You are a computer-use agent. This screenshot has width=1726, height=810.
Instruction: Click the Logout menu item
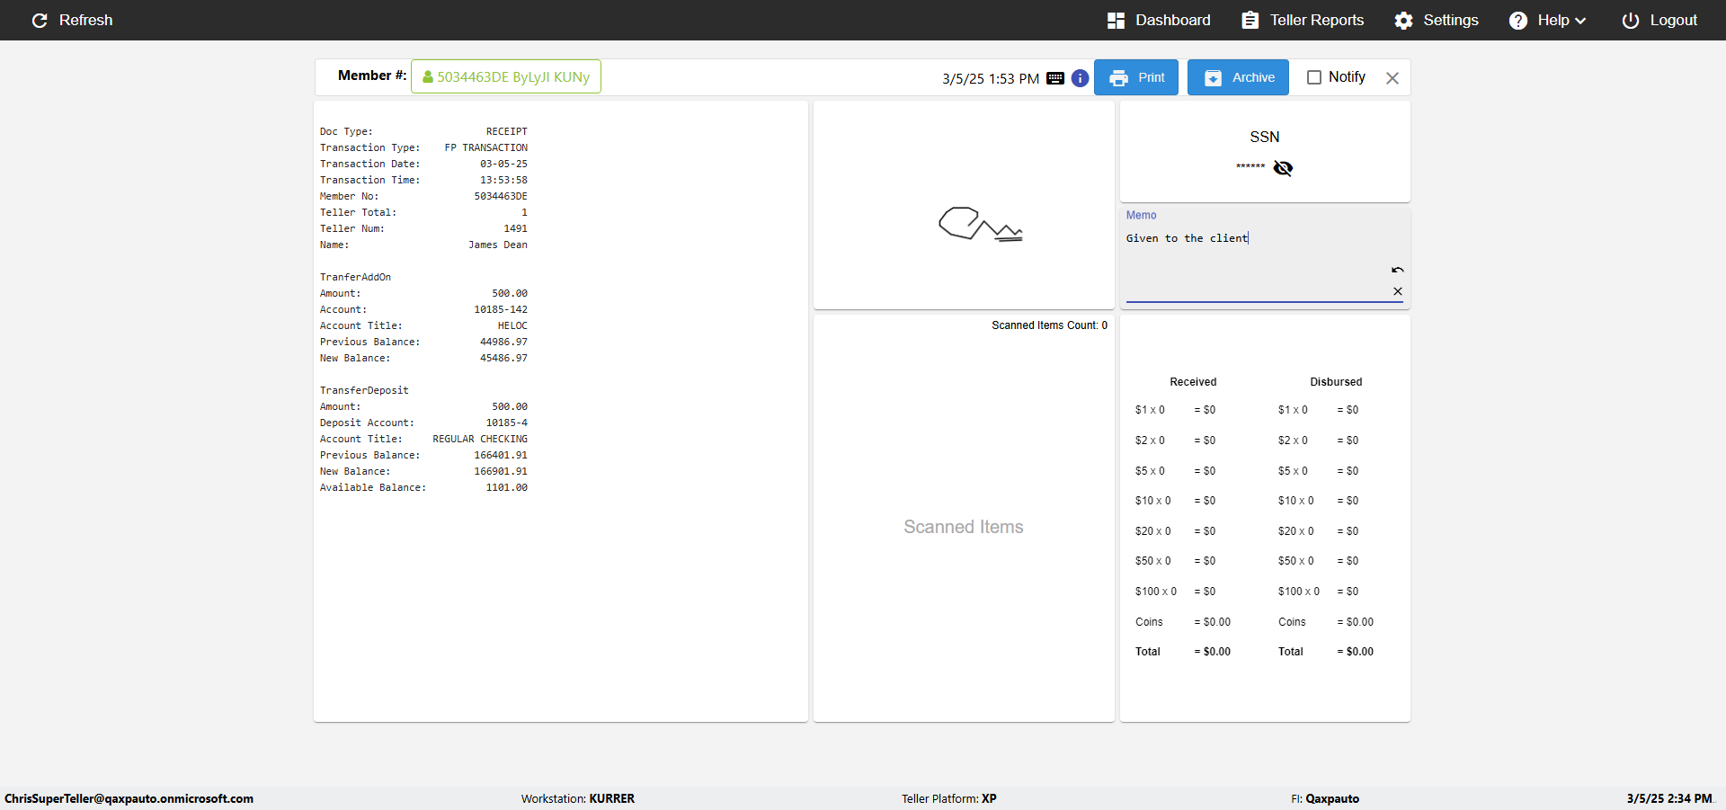(x=1659, y=20)
